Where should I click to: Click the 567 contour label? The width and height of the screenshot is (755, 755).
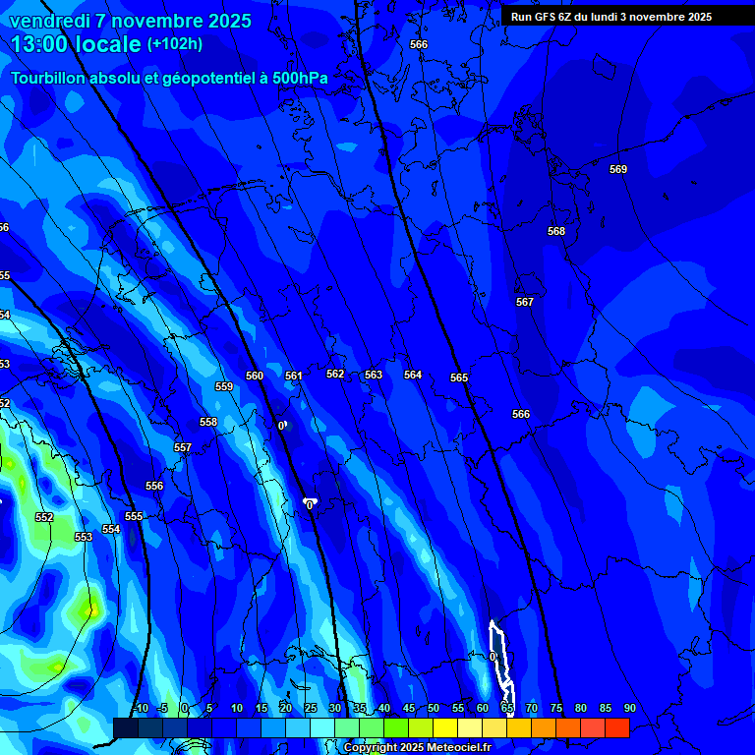(525, 303)
